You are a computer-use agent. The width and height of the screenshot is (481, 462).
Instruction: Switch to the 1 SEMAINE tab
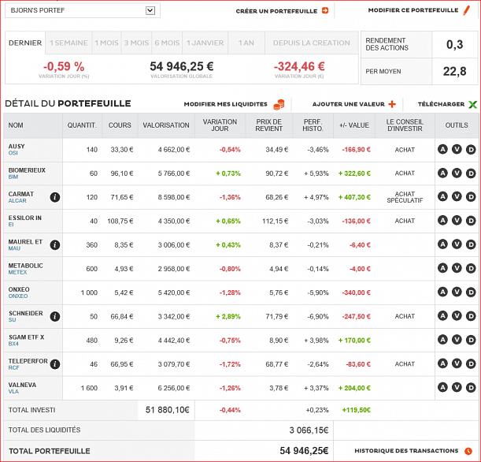(68, 43)
